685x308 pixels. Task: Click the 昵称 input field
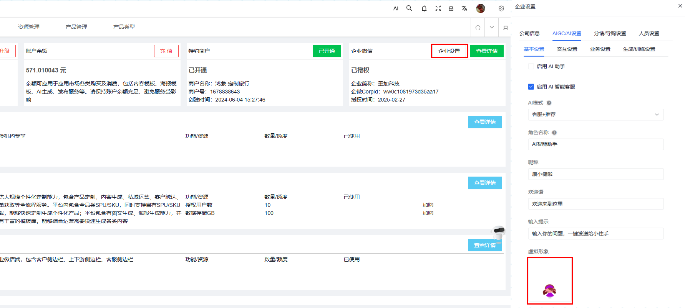[x=595, y=174]
